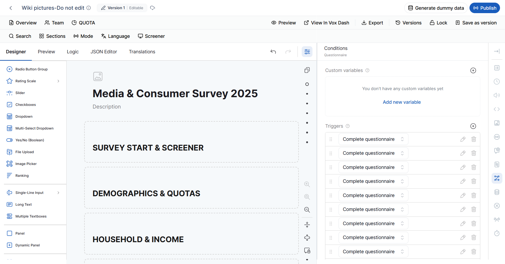This screenshot has height=264, width=505.
Task: Add a new trigger with plus icon
Action: pyautogui.click(x=473, y=126)
